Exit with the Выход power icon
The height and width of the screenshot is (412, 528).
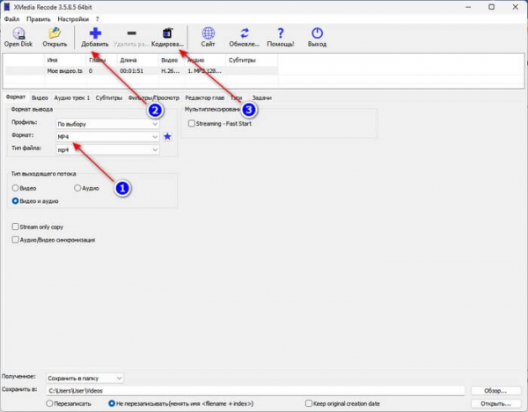click(x=317, y=33)
